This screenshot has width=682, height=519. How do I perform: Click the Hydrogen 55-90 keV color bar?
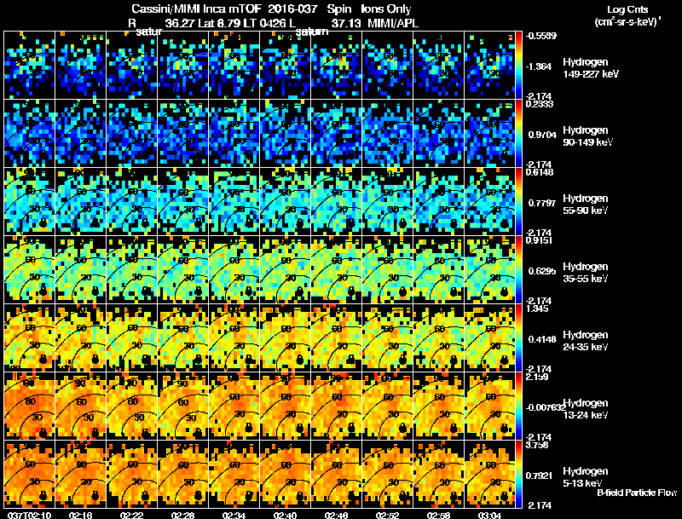[x=518, y=202]
